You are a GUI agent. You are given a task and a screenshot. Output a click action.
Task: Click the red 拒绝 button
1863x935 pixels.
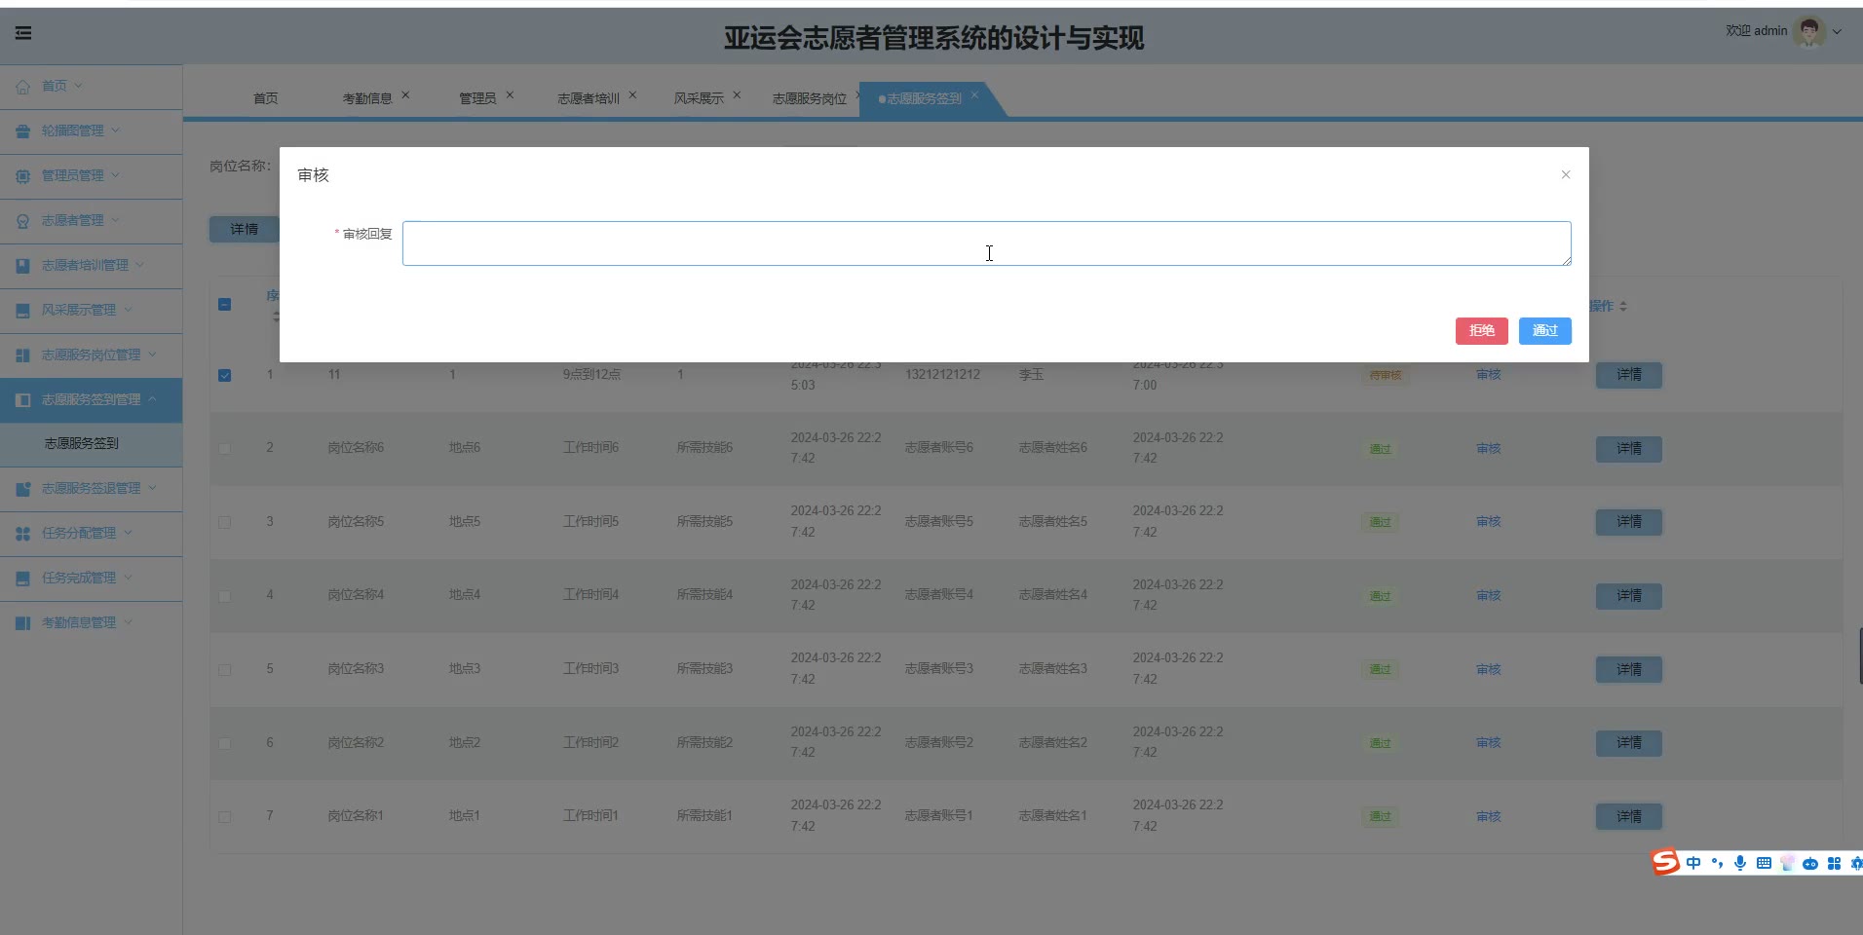1482,331
